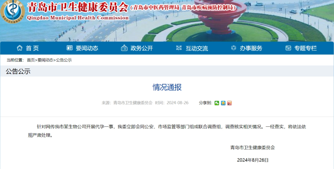Click the column icon beside 专题专栏
334x169 pixels.
(288, 48)
